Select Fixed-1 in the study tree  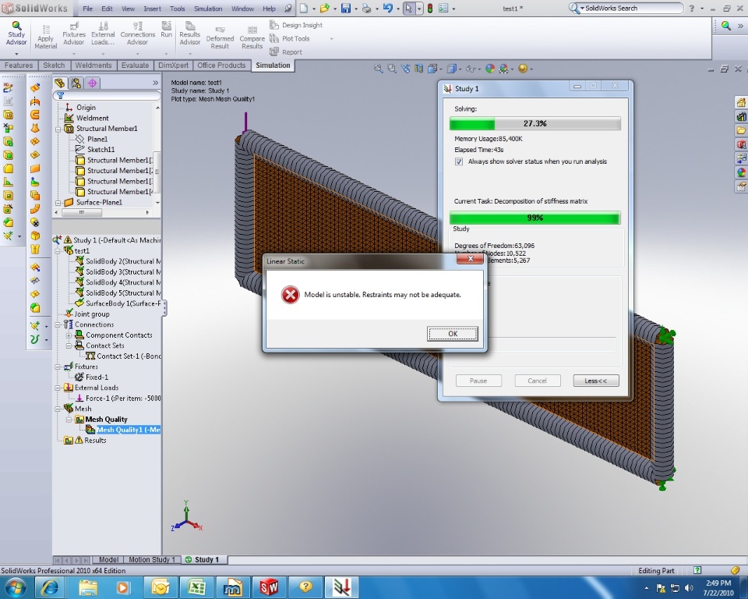pos(92,377)
